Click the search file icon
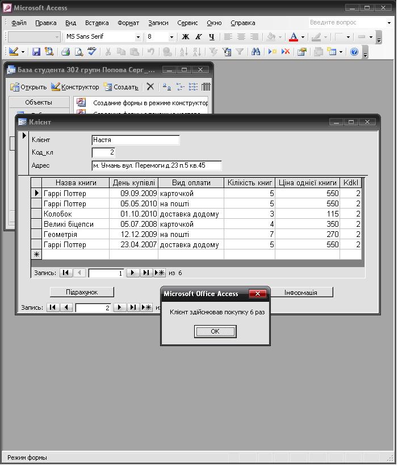 tap(49, 52)
